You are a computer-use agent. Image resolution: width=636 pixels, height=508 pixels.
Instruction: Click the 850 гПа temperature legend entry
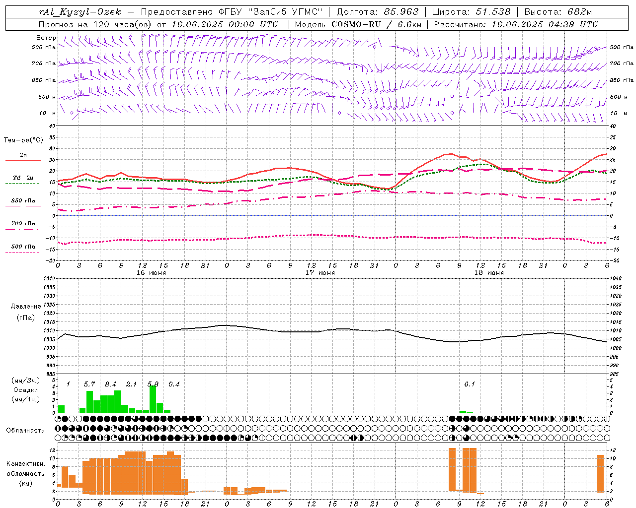coord(23,201)
